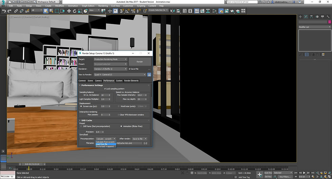This screenshot has height=179, width=332.
Task: Click the time slider 0:0:19 / 0:13:14
Action: pos(32,164)
